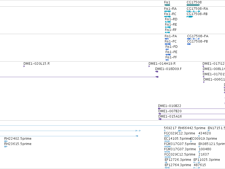Select clone DME1-015A16 label

pos(170,116)
